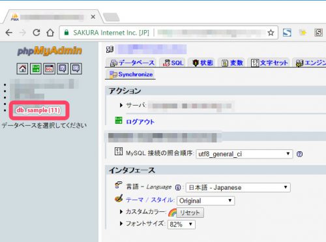Image resolution: width=326 pixels, height=242 pixels.
Task: Open the 日本語 - Japanese language dropdown
Action: click(x=238, y=187)
